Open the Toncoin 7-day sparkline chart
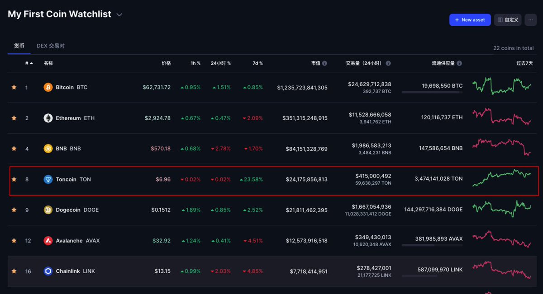Image resolution: width=543 pixels, height=294 pixels. click(502, 178)
